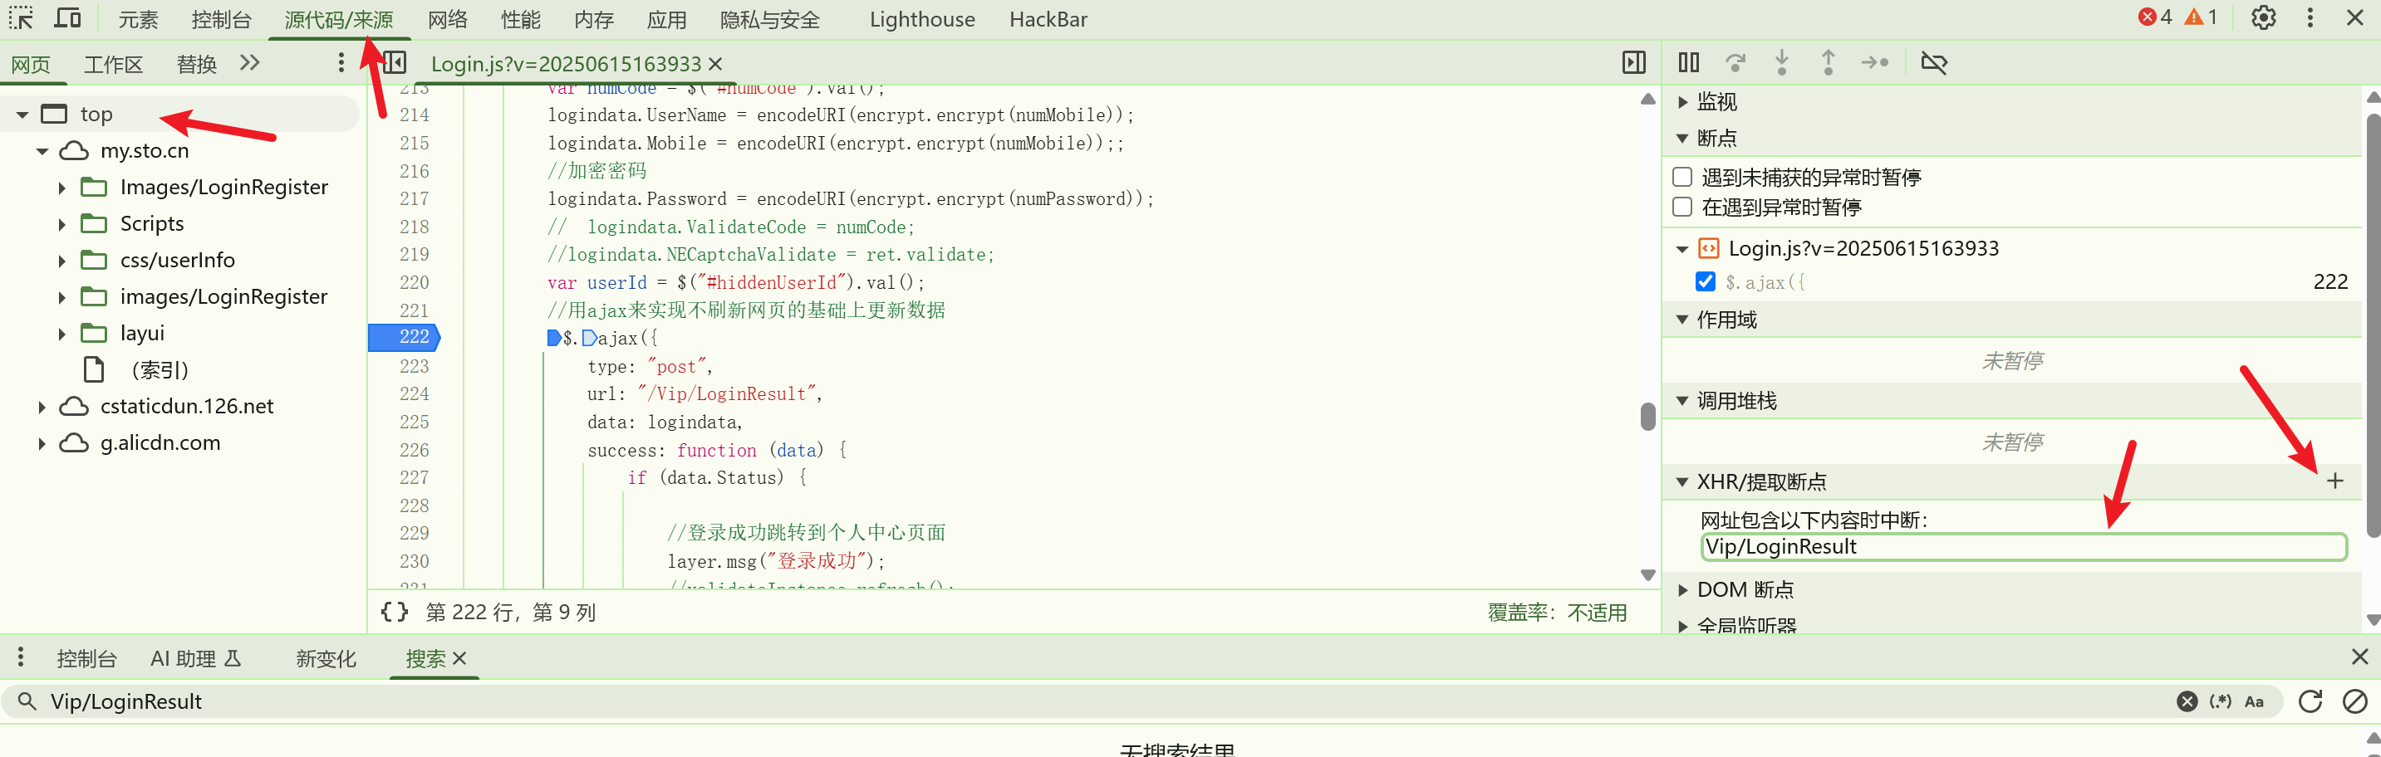Expand the DOM 断点 section
Image resolution: width=2381 pixels, height=757 pixels.
click(1682, 590)
